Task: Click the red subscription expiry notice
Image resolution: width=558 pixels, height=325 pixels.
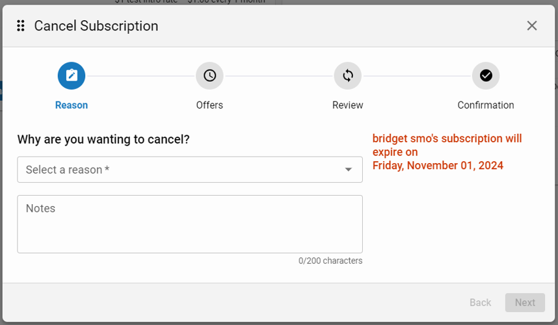Action: click(x=447, y=145)
